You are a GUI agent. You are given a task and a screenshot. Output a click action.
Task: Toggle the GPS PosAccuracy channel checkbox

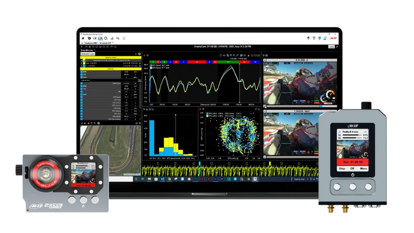click(82, 119)
